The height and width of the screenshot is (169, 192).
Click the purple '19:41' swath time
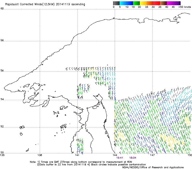(x=120, y=158)
